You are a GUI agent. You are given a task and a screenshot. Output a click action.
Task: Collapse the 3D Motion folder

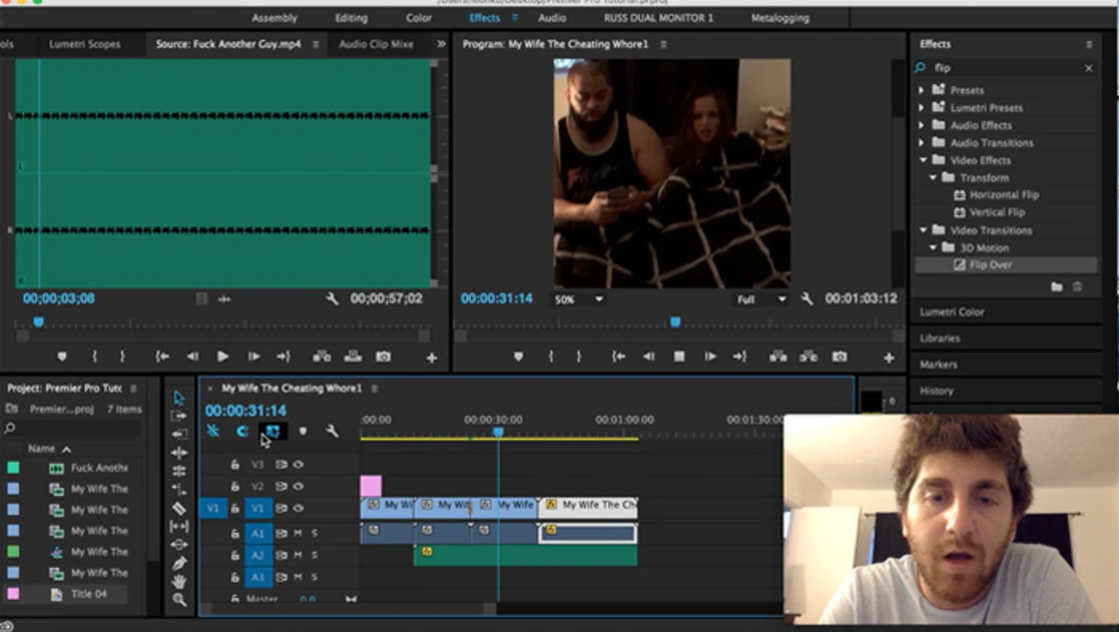932,248
